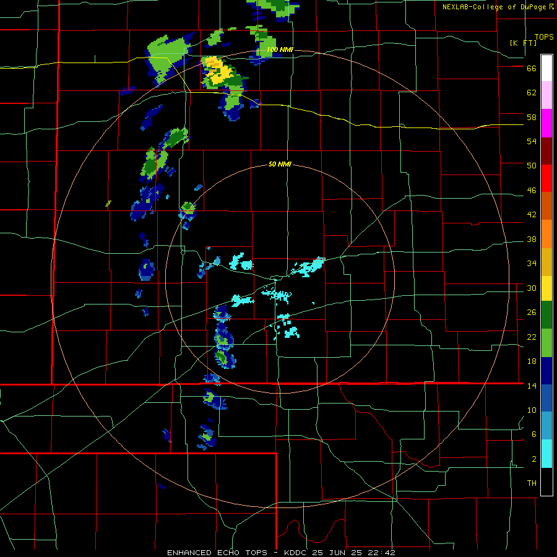
Task: Click the '46' legend value
Action: [532, 191]
